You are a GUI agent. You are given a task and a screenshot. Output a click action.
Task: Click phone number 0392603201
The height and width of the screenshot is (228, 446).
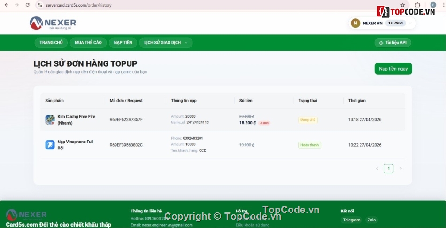pyautogui.click(x=193, y=138)
